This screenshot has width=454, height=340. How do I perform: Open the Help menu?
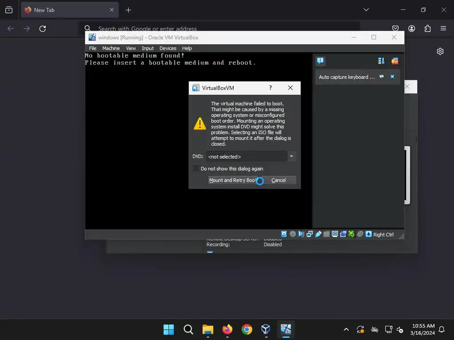coord(187,48)
